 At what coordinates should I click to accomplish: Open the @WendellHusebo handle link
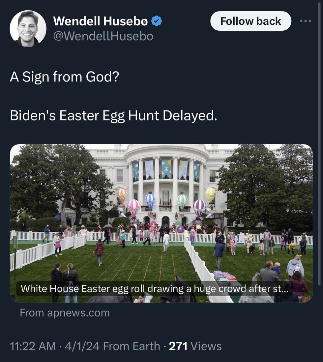point(103,36)
